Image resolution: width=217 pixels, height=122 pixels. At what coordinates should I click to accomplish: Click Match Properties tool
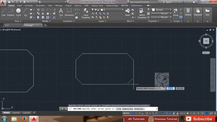(x=142, y=13)
